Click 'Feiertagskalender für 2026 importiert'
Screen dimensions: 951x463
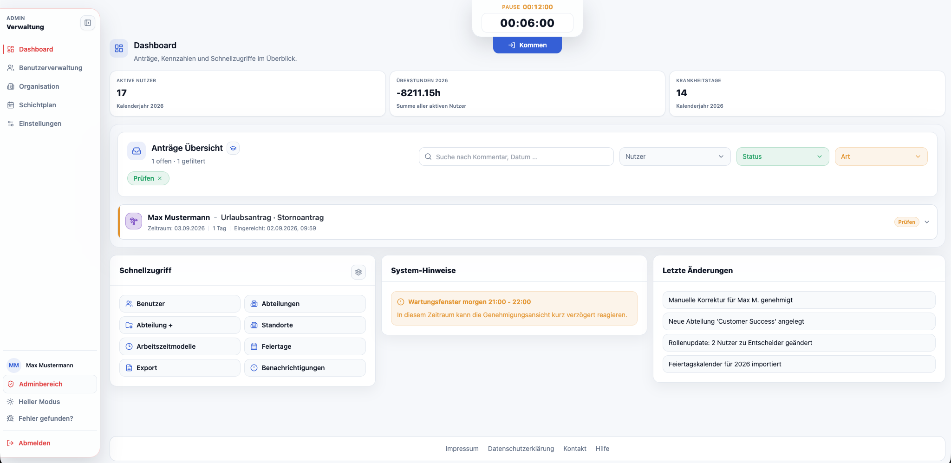tap(799, 364)
